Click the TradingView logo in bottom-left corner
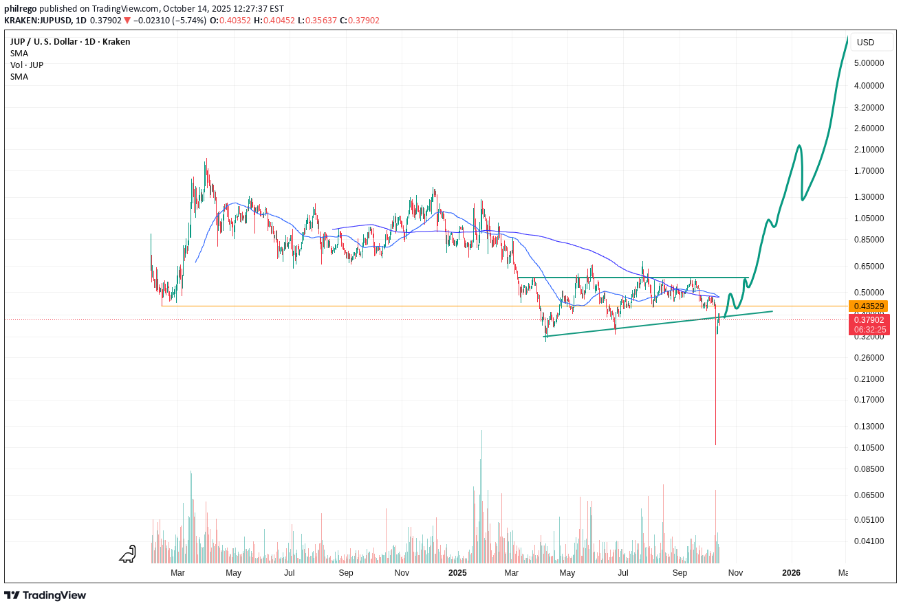Screen dimensions: 901x608 tap(45, 595)
